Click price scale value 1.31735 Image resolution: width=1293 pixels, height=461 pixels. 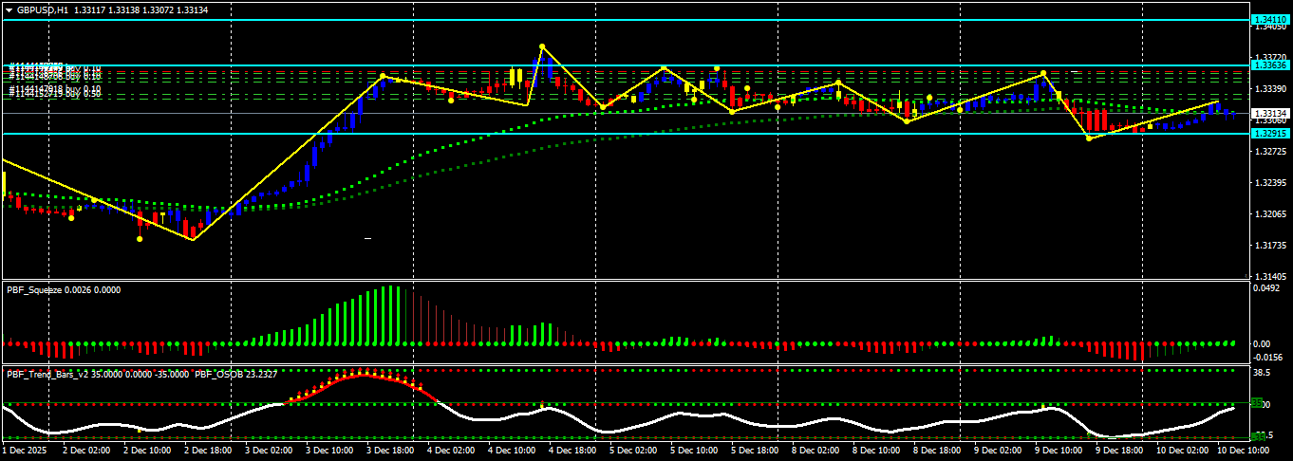1270,245
